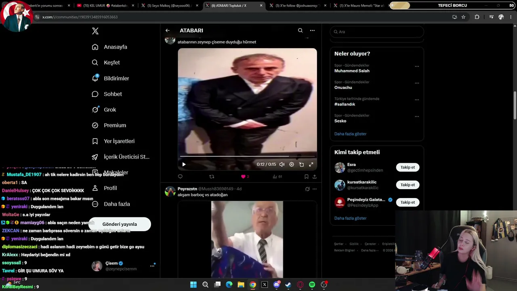
Task: Open more options for Sesko trend
Action: pyautogui.click(x=417, y=116)
